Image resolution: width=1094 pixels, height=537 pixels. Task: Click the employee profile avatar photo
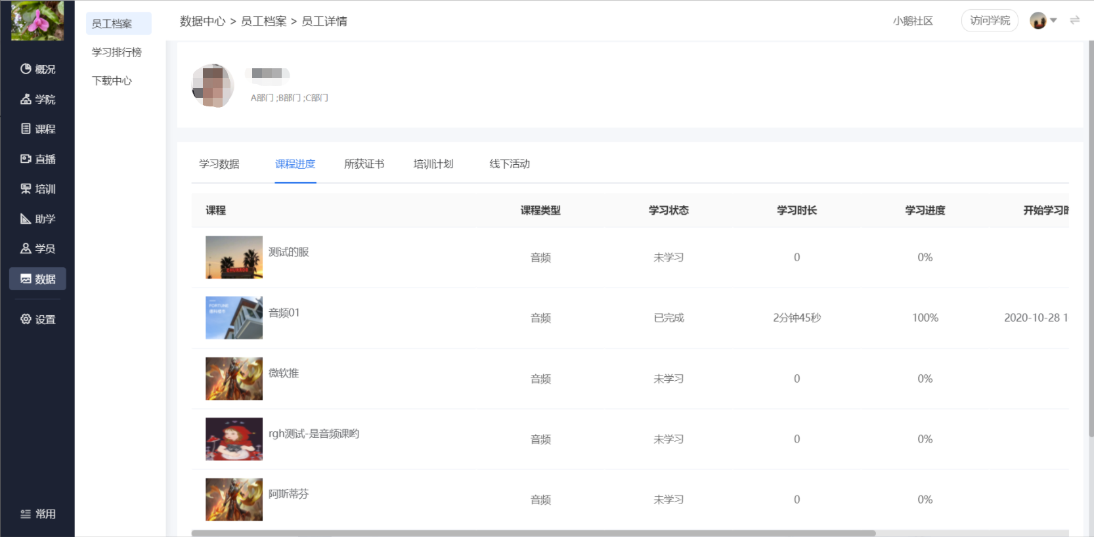213,85
